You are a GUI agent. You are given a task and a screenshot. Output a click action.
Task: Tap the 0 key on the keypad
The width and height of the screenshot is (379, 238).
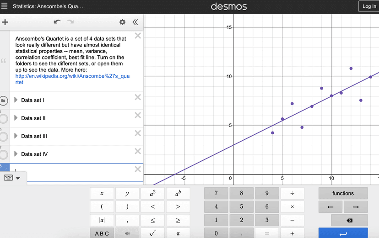tap(216, 233)
